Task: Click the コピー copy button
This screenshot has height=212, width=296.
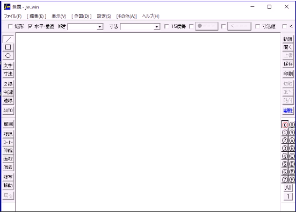Action: 288,92
